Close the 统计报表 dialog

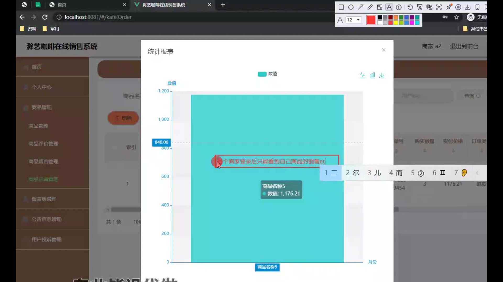384,50
